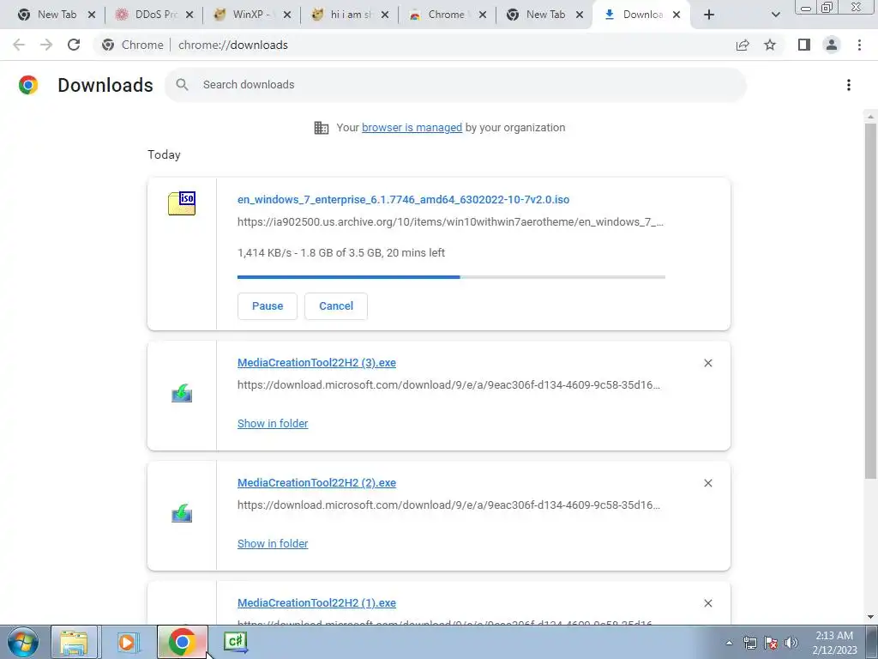Remove MediaCreationTool22H2 (2).exe from list
This screenshot has width=878, height=659.
pyautogui.click(x=707, y=483)
